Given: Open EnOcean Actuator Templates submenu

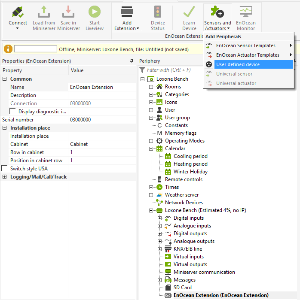Looking at the screenshot, I should click(249, 55).
